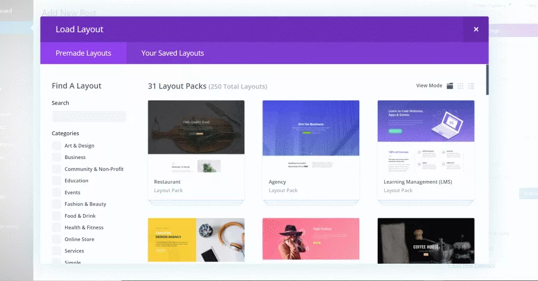Viewport: 538px width, 281px height.
Task: Click the Restaurant pack title text
Action: [167, 182]
